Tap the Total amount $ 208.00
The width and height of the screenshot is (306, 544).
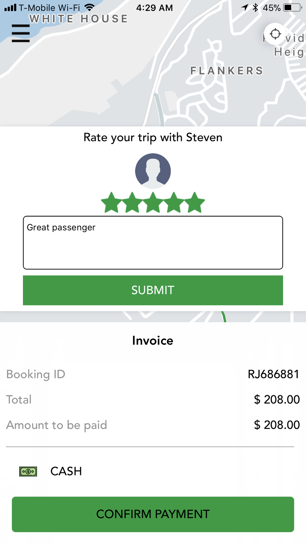277,400
